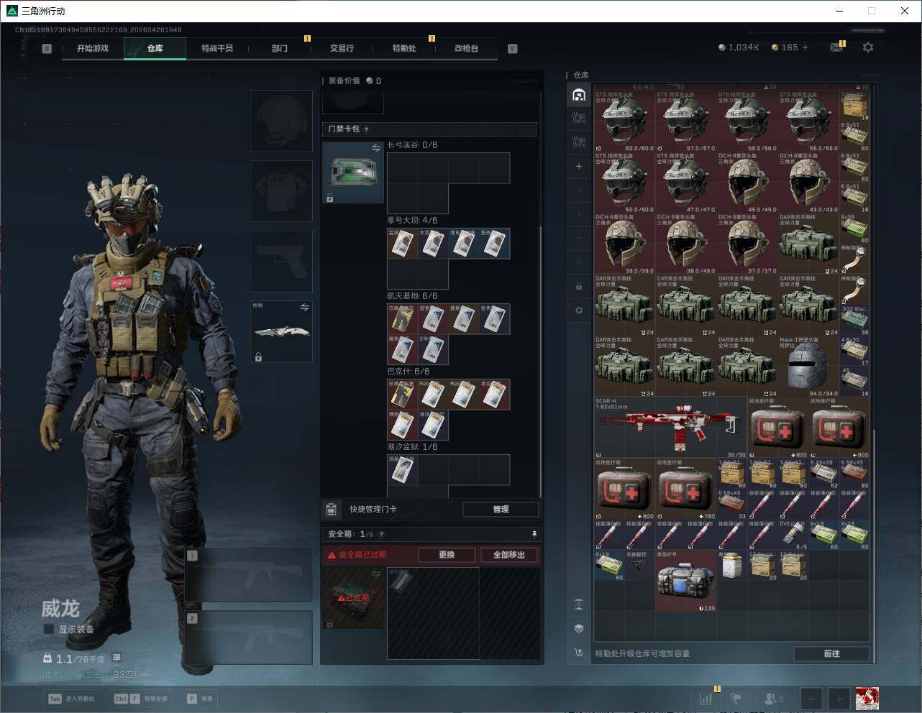
Task: Select the SCAR-H rifle in the warehouse
Action: tap(670, 427)
